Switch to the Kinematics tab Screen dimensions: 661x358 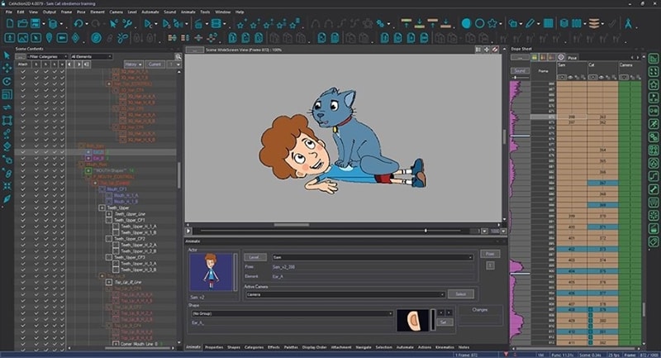445,347
